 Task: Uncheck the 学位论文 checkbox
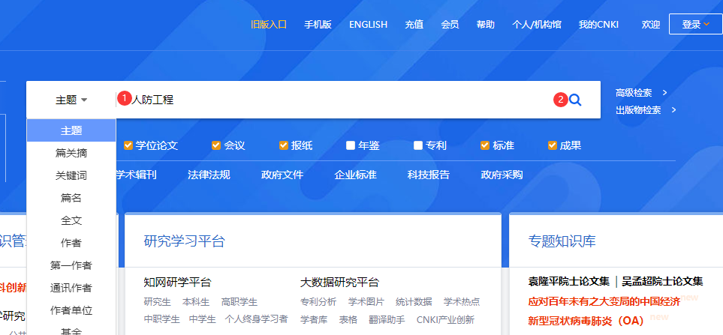point(128,145)
